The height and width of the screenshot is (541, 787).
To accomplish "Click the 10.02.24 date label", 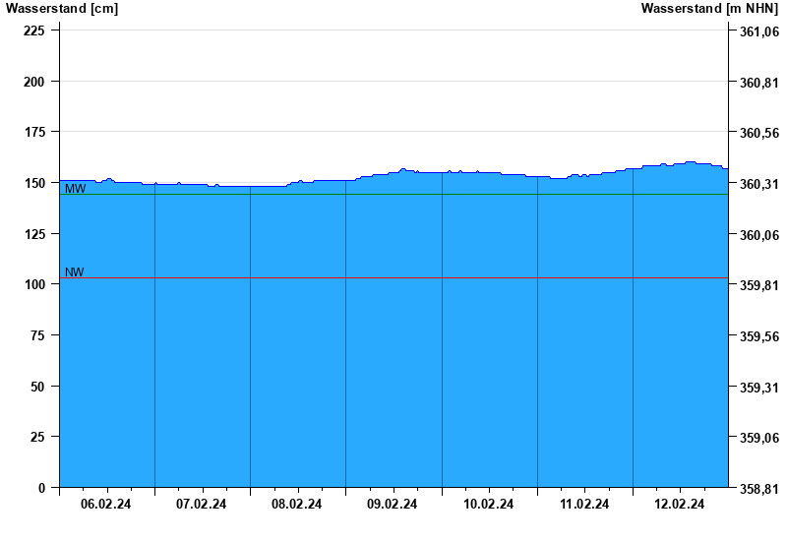I will 488,504.
